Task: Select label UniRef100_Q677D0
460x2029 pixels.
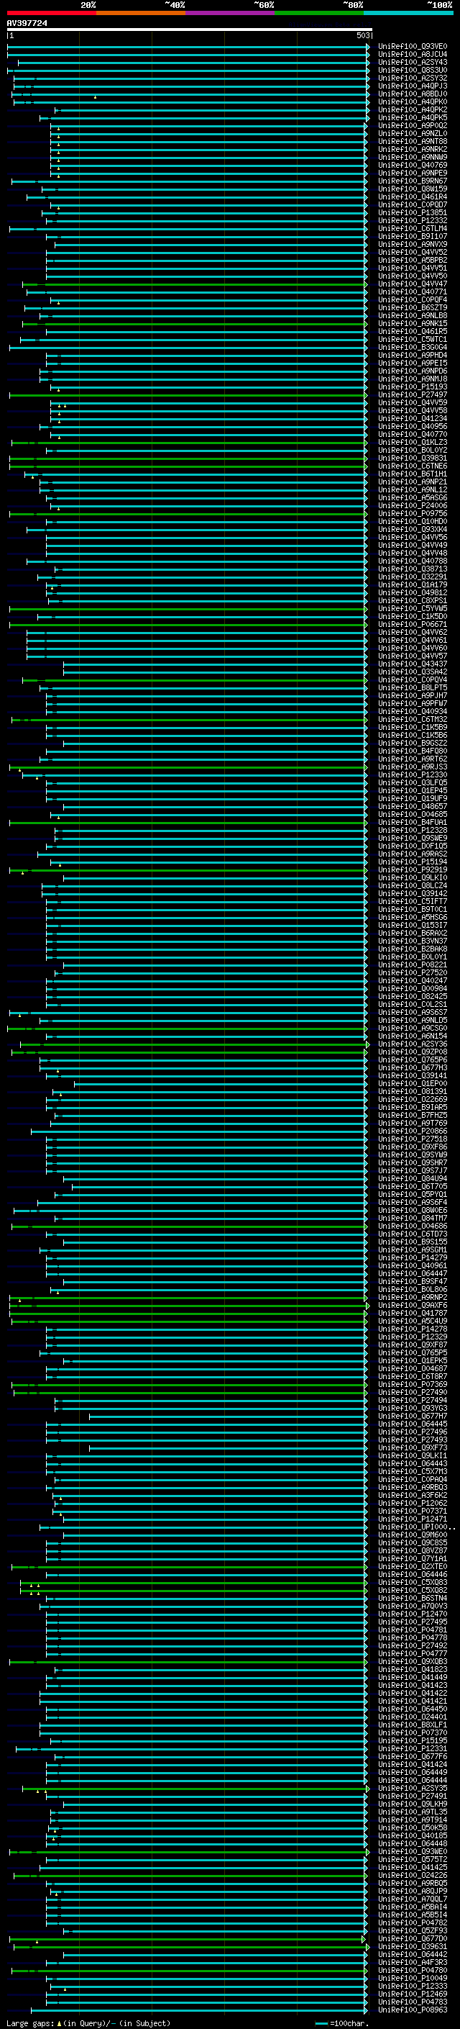Action: click(413, 1938)
